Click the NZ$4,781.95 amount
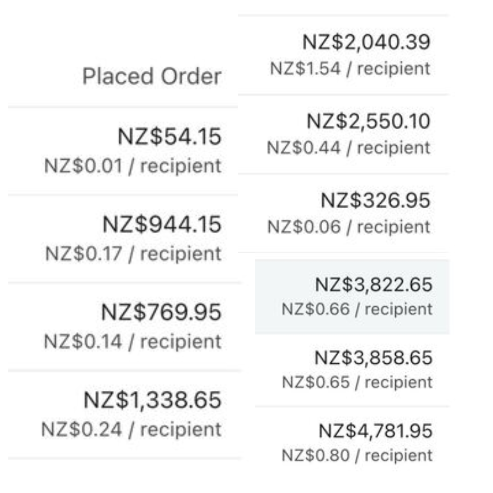 (375, 431)
